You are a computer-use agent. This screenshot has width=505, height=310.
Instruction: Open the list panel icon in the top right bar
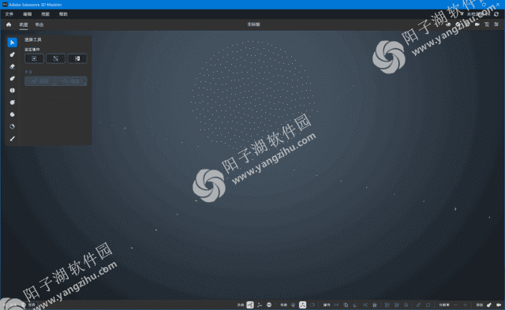point(487,24)
